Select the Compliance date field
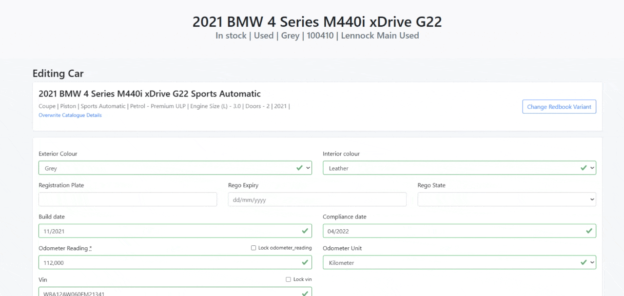The height and width of the screenshot is (296, 624). [452, 231]
